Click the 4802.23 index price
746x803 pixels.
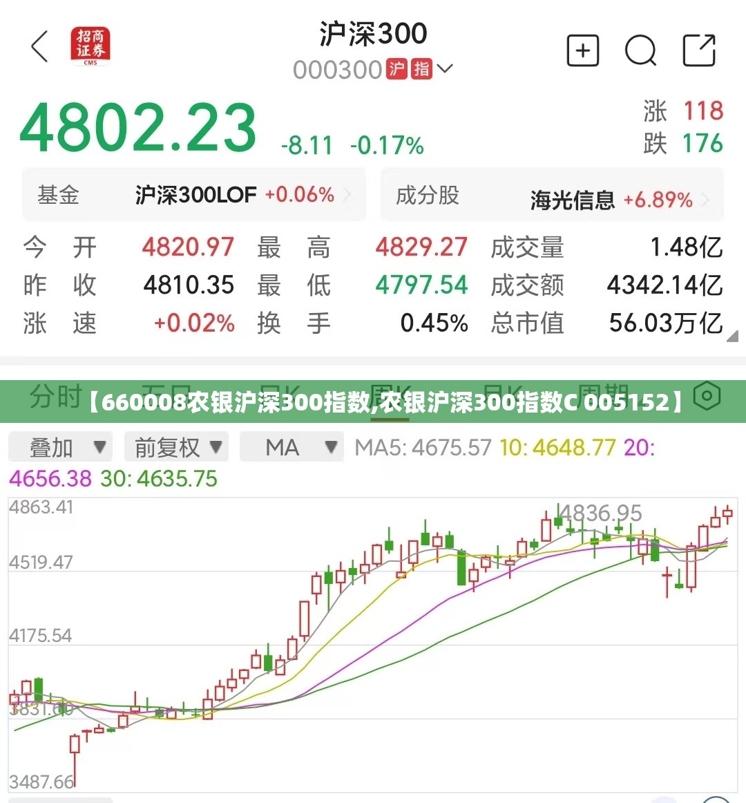click(x=137, y=128)
